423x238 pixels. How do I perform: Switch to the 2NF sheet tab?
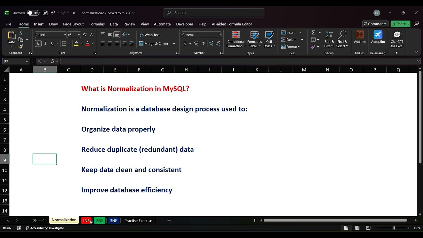click(99, 220)
